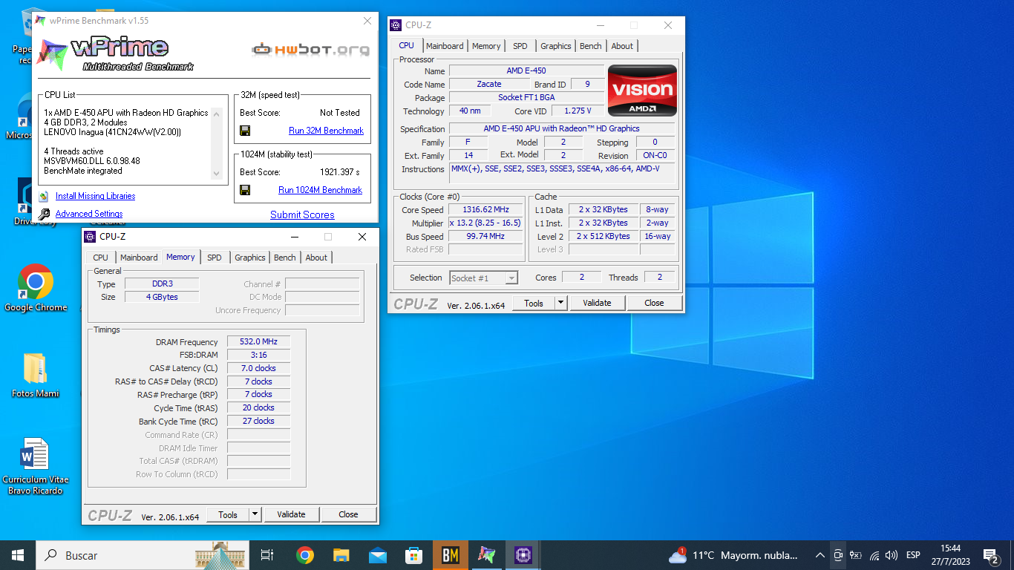Screen dimensions: 1014x570
Task: Open the Graphics tab in the CPU window
Action: pyautogui.click(x=556, y=46)
